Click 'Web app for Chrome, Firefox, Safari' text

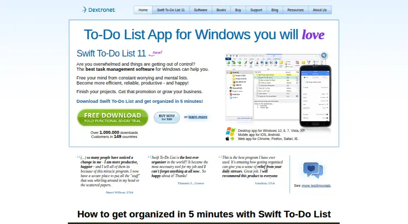268,139
